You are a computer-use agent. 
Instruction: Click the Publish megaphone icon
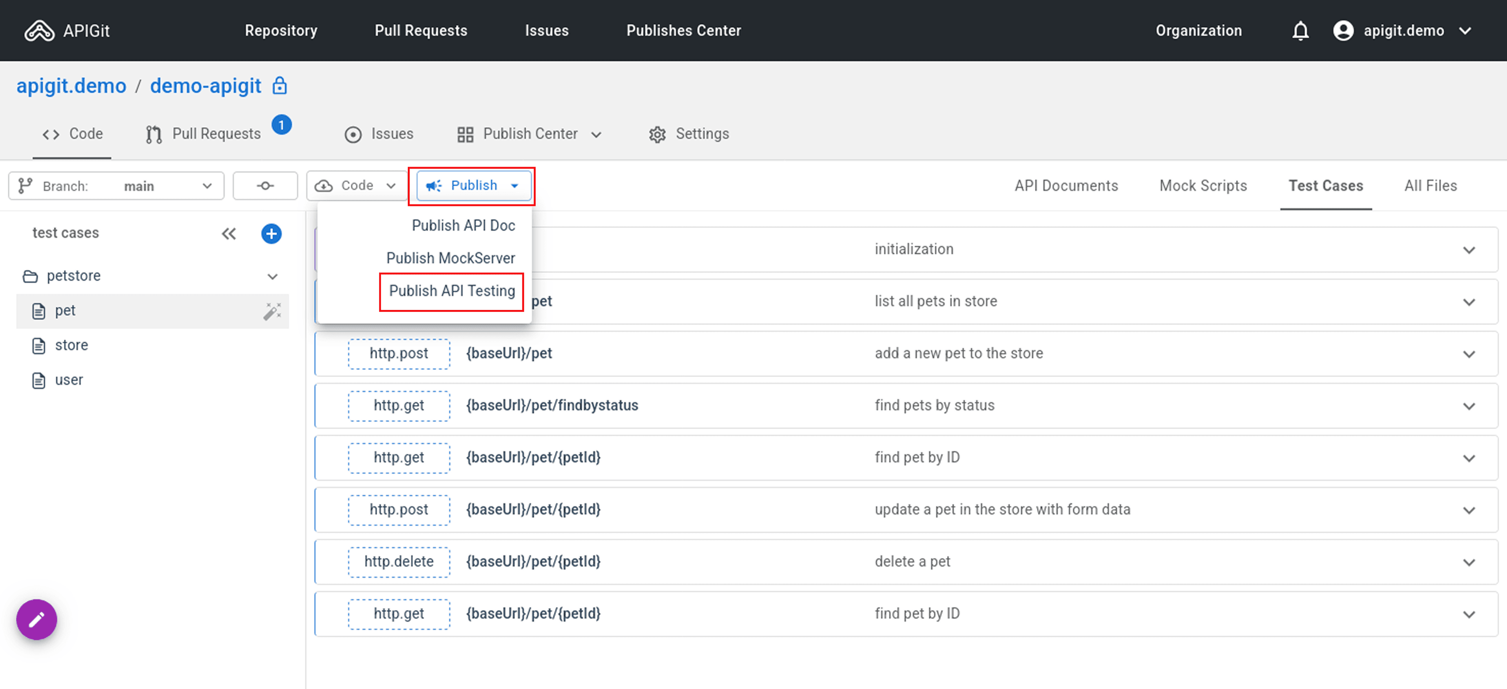point(434,186)
